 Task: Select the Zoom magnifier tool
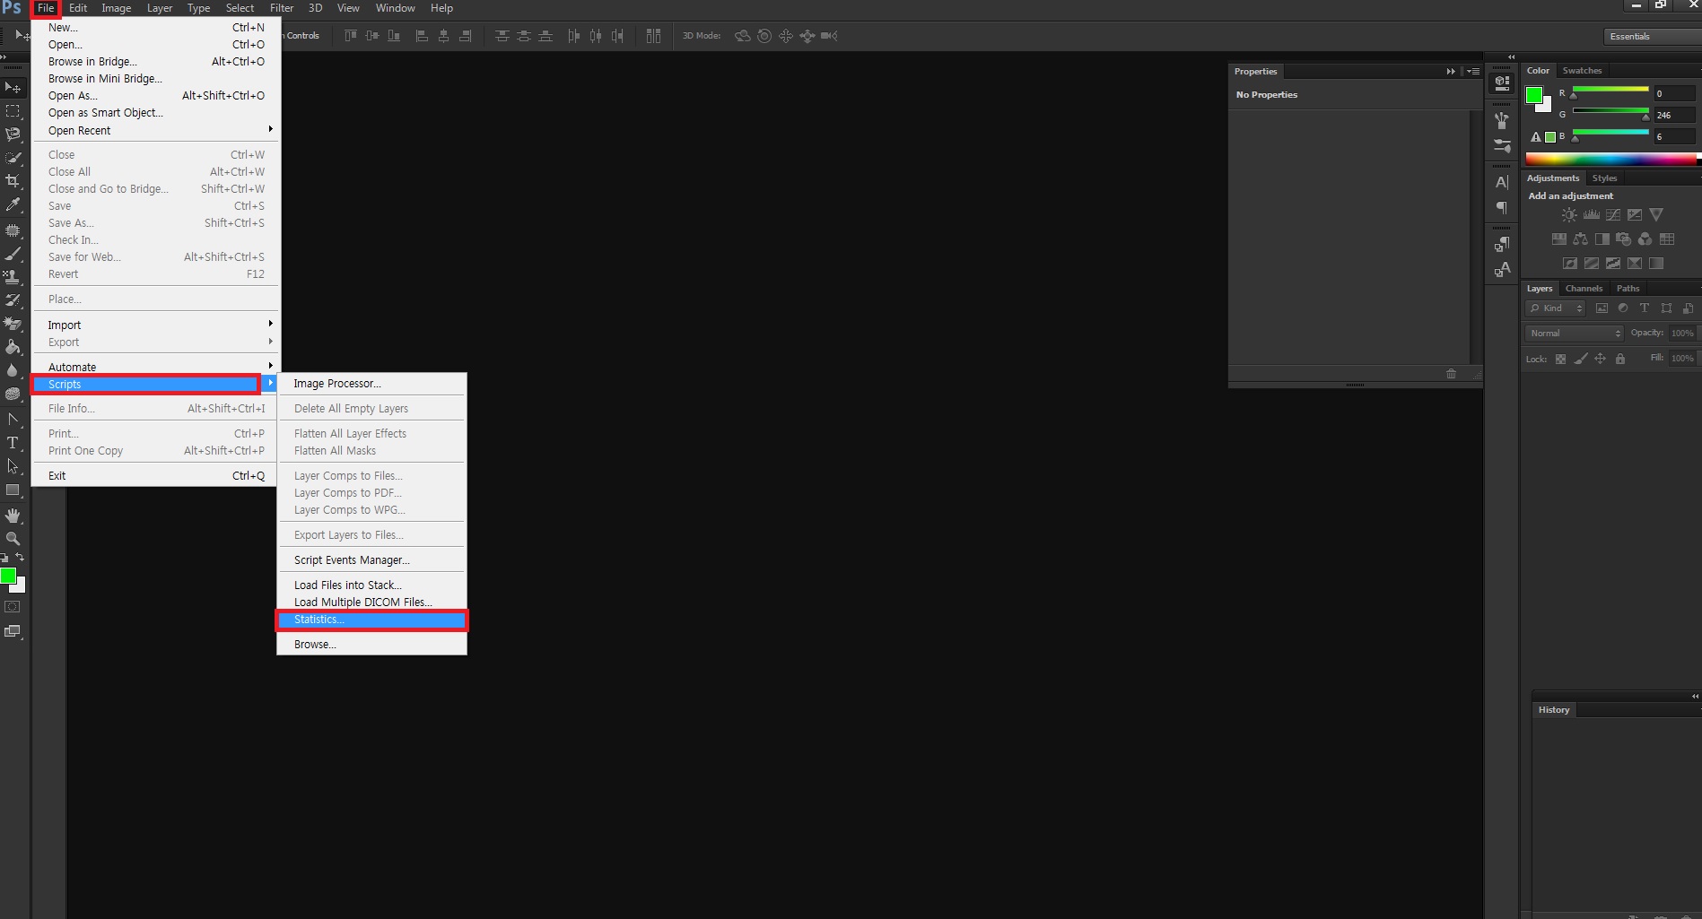pyautogui.click(x=13, y=539)
